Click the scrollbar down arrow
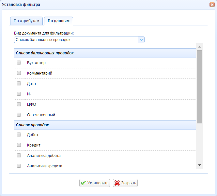Viewport: 217px width, 196px height. pyautogui.click(x=199, y=165)
